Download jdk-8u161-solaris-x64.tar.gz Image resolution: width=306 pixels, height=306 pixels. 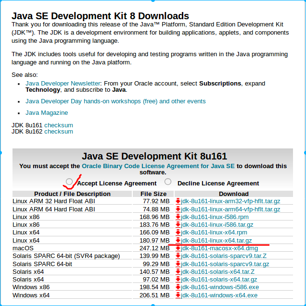pyautogui.click(x=219, y=280)
